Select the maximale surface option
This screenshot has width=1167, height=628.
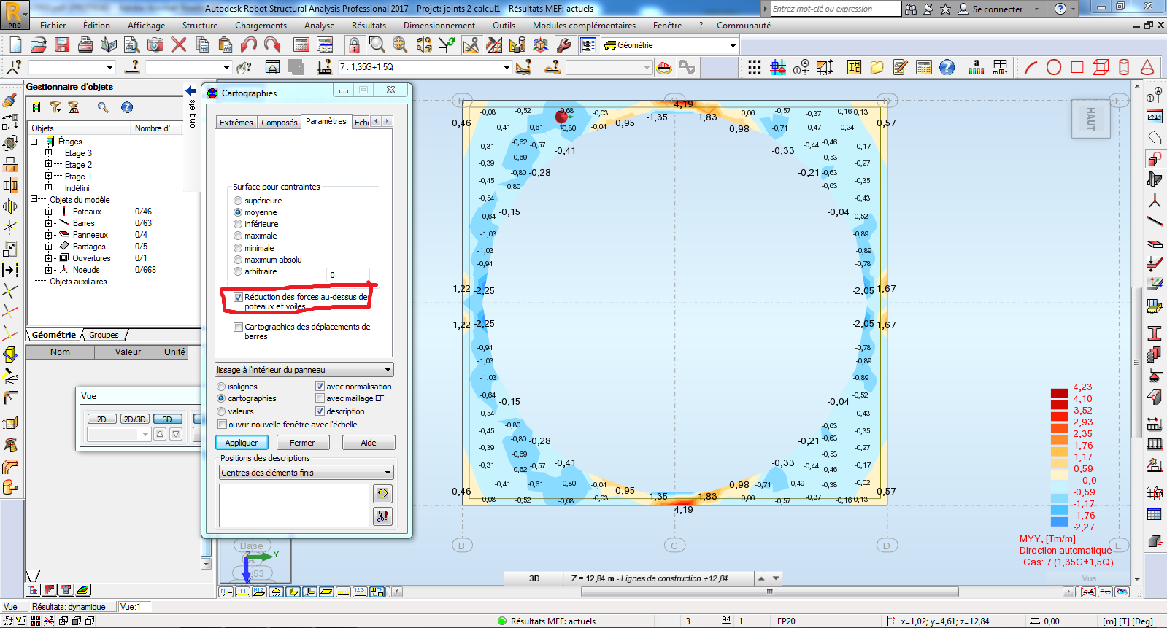point(238,236)
